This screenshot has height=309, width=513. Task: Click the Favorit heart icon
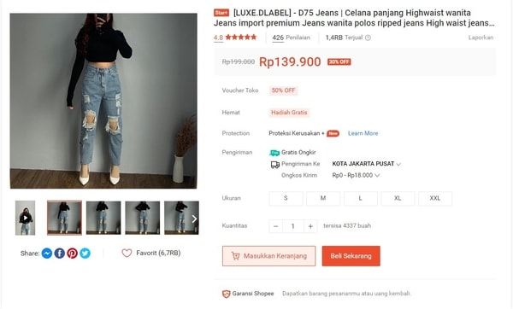(x=127, y=254)
